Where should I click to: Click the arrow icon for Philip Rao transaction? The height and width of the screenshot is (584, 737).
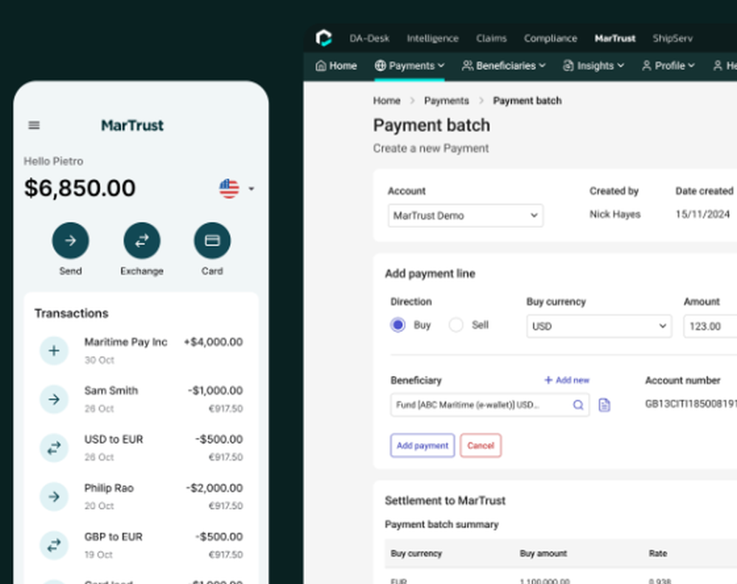[x=54, y=496]
